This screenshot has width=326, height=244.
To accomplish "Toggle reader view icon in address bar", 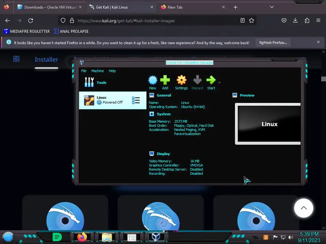I will point(242,21).
